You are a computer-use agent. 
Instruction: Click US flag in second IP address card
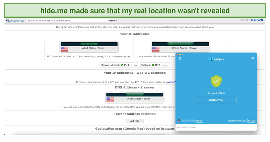pos(156,49)
